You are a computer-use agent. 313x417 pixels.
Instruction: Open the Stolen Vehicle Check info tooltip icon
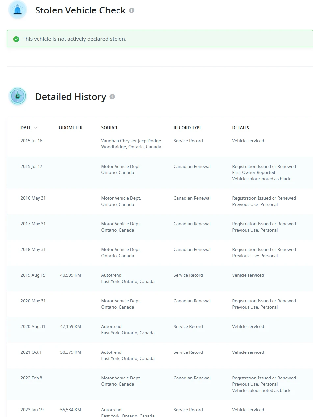(132, 10)
